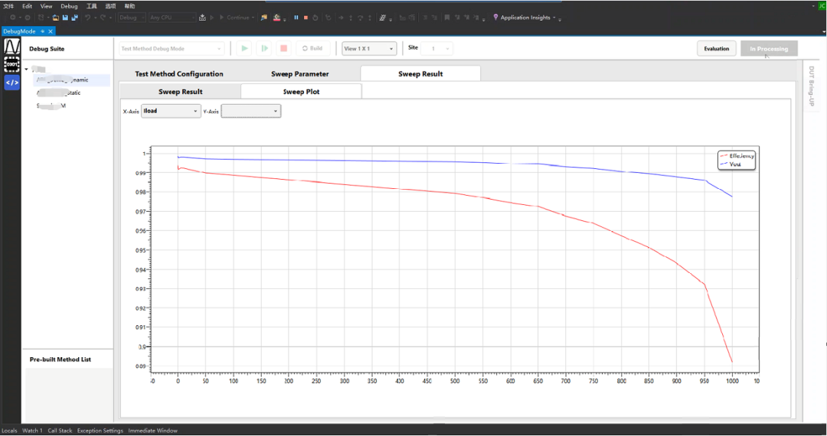Open the code view sidebar icon
The image size is (827, 436).
11,83
